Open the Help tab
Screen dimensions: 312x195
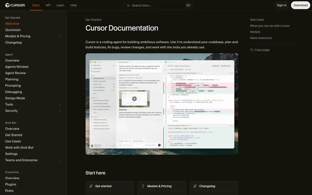(74, 5)
